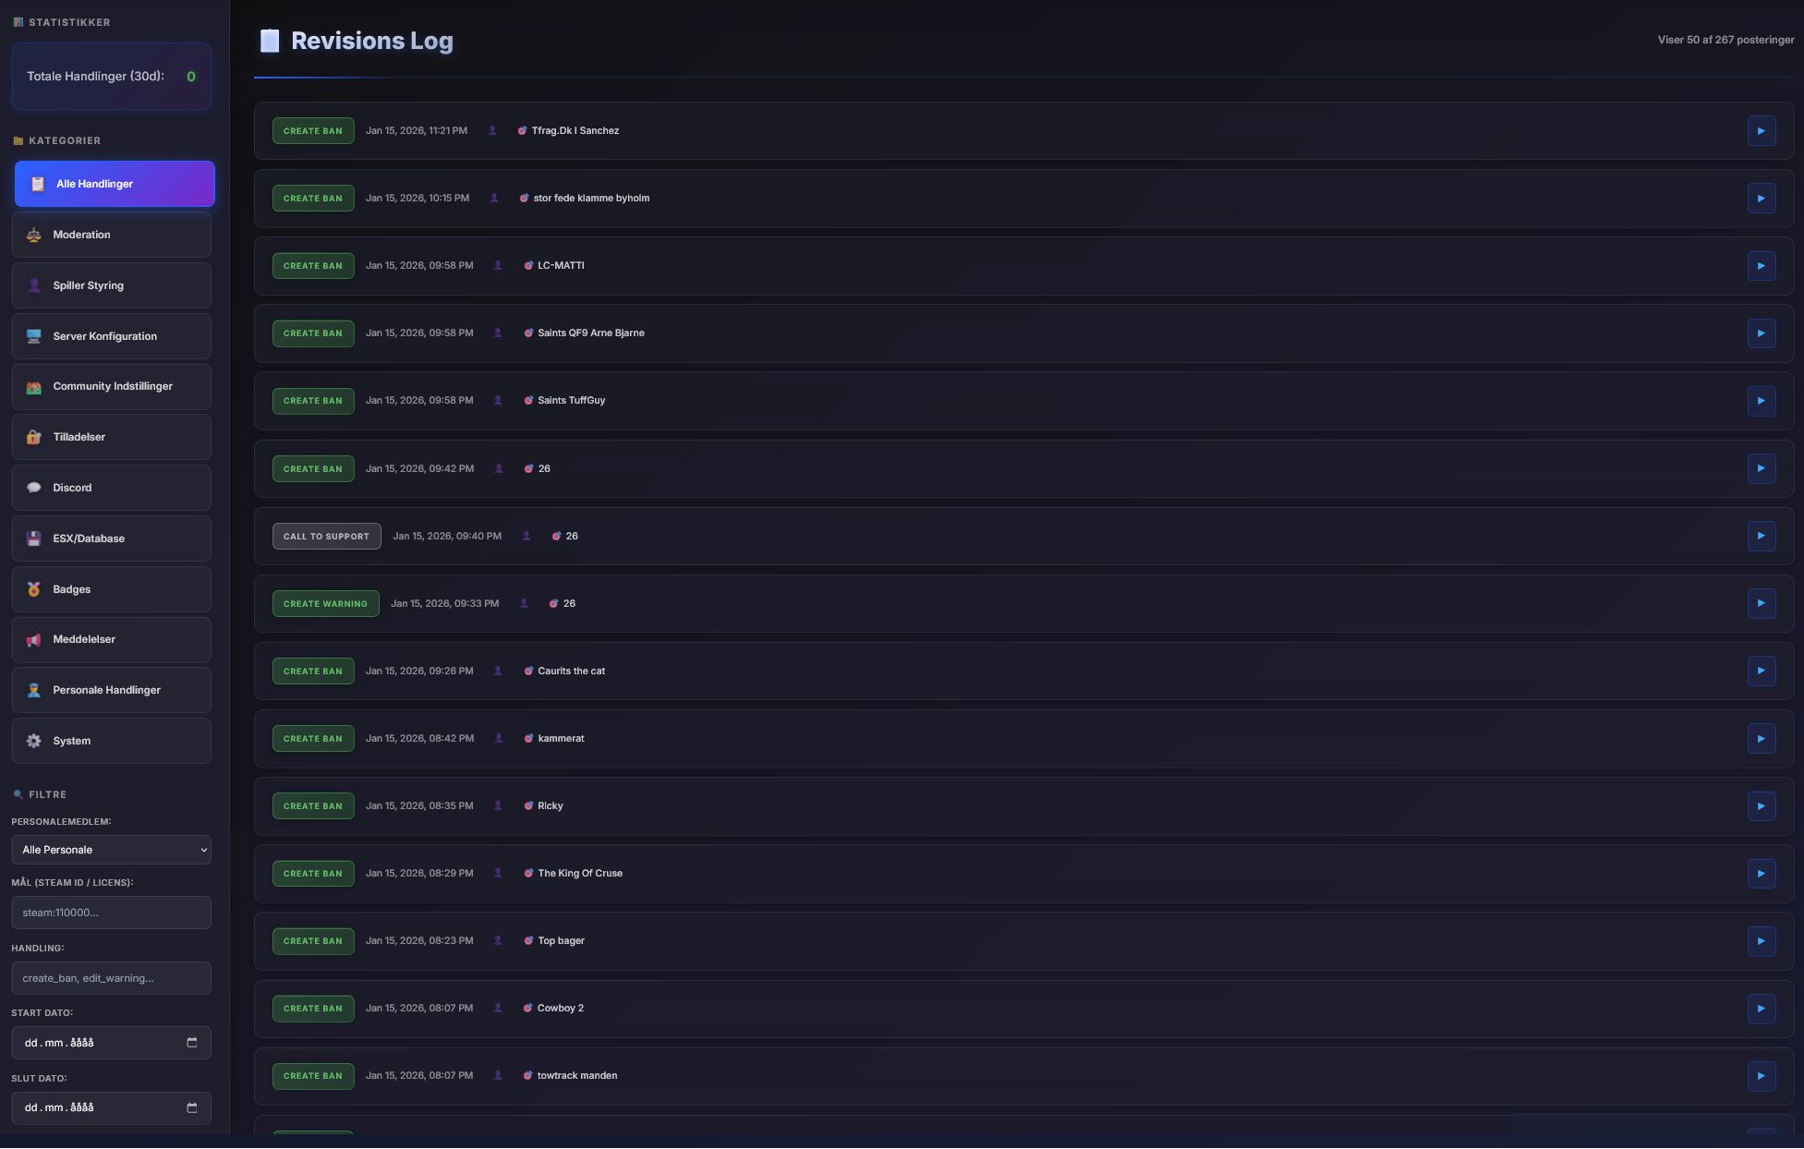1804x1149 pixels.
Task: Click the Tilladelser lock icon
Action: (x=34, y=437)
